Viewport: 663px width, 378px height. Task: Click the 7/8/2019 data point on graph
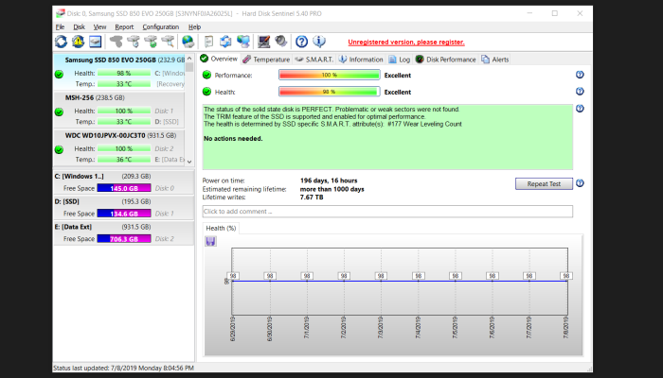tap(566, 281)
